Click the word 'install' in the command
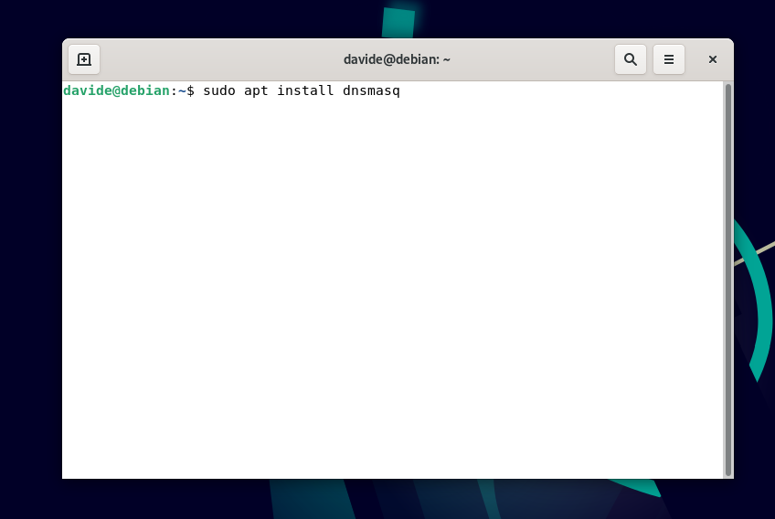The width and height of the screenshot is (775, 519). click(x=305, y=90)
